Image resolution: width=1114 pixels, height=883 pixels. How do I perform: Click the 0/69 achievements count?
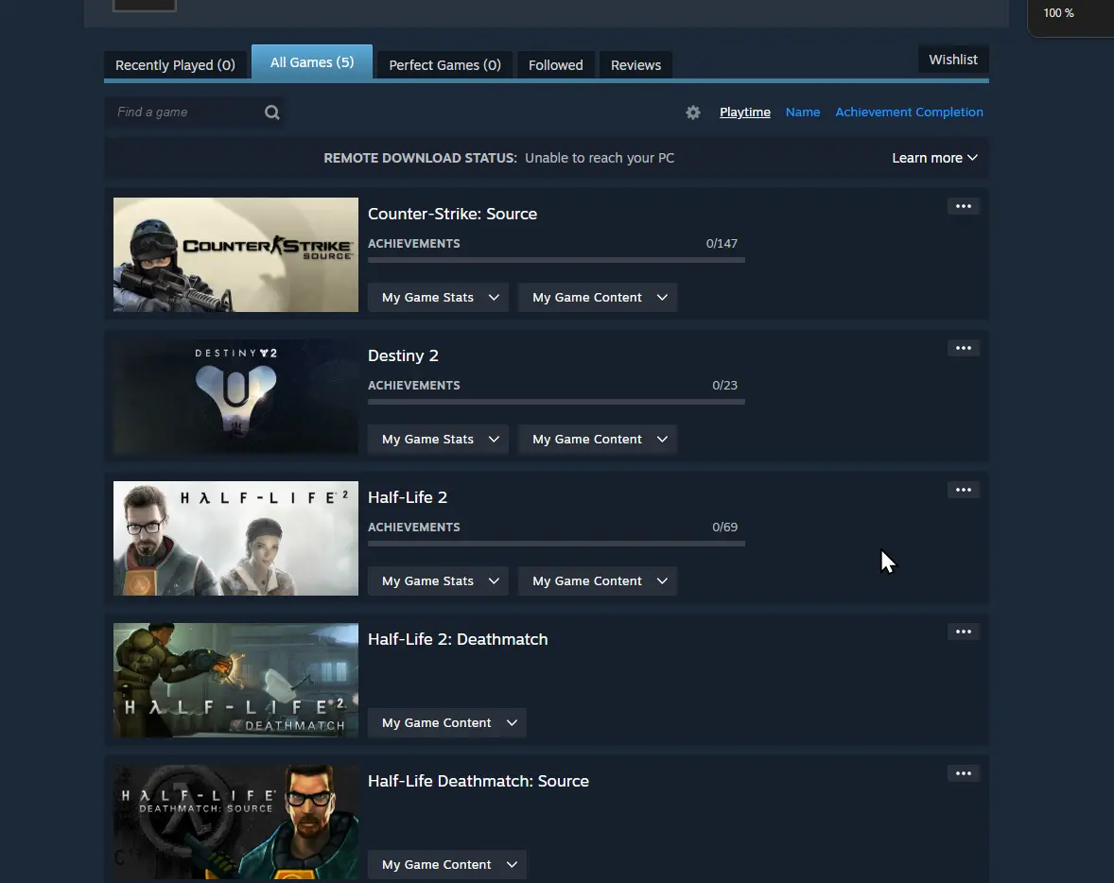pos(724,528)
